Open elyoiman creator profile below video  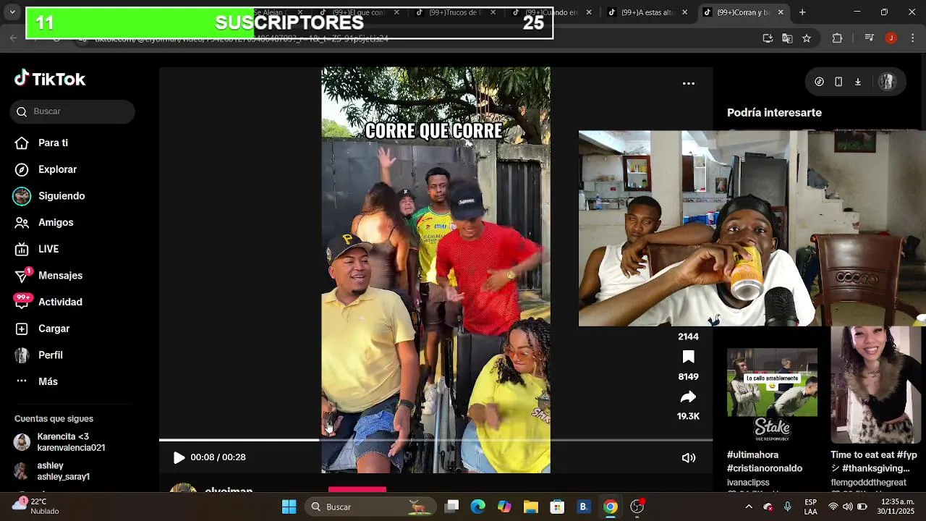(229, 491)
